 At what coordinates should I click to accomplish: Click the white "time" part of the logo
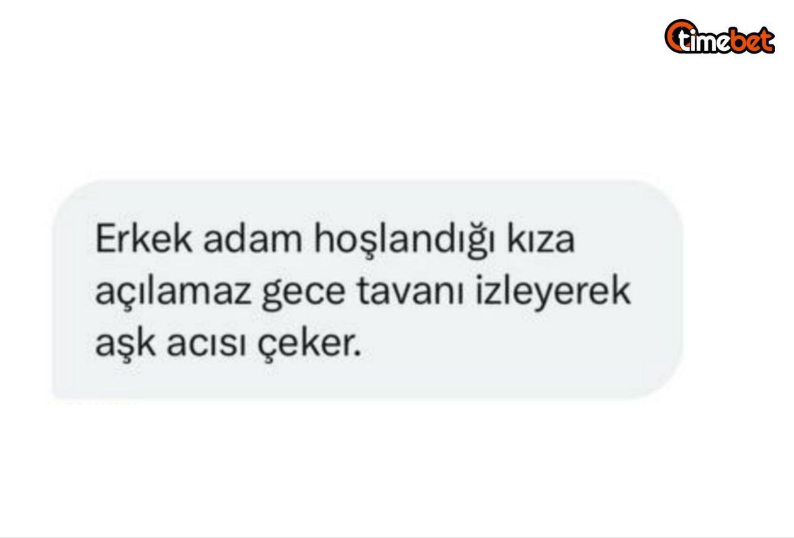point(709,41)
